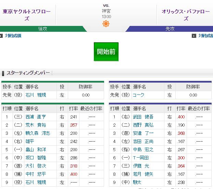Open オリックス・バファローズ team name
213x189 pixels.
coord(186,15)
